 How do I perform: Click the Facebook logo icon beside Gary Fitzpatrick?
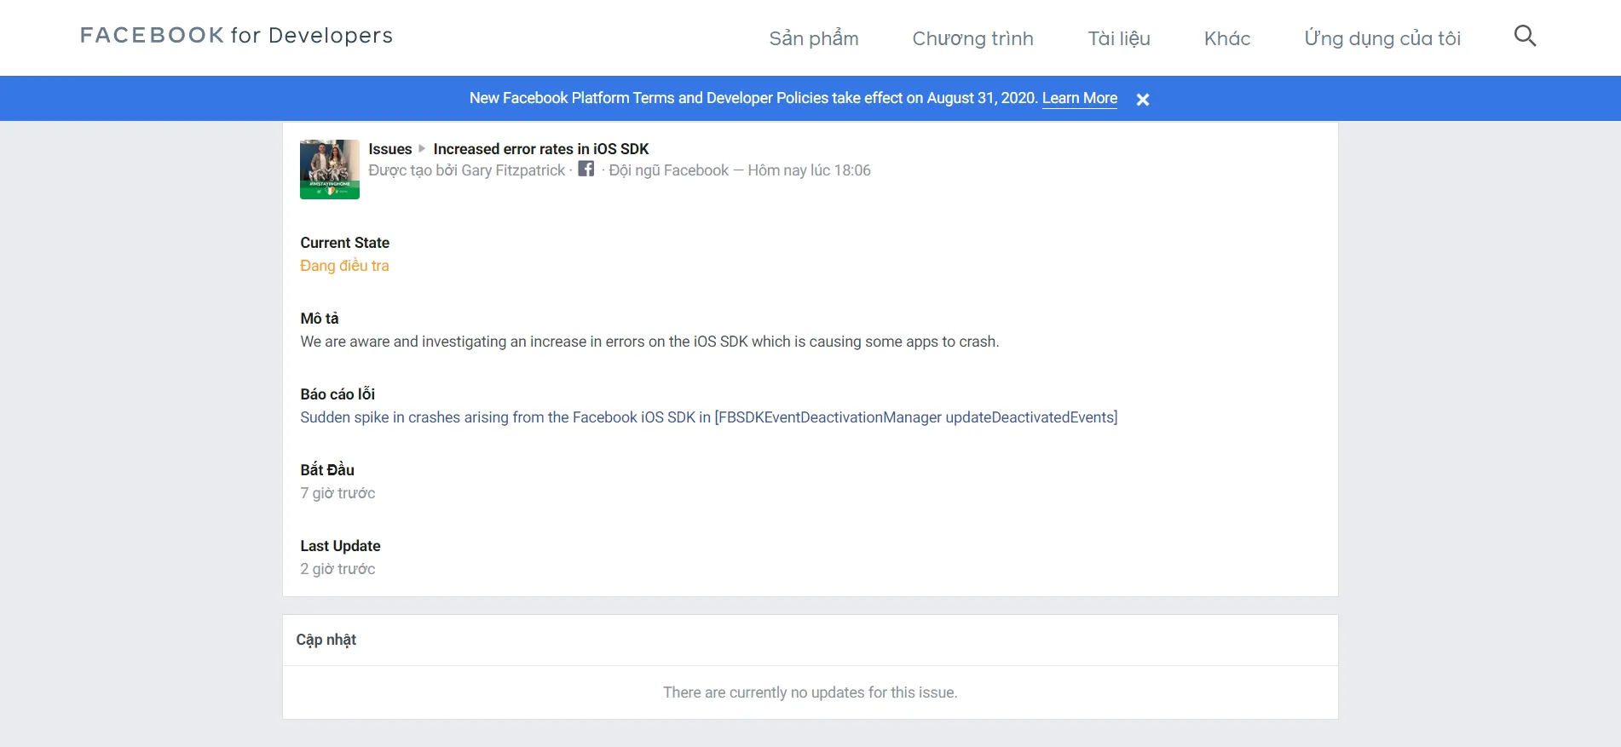586,169
